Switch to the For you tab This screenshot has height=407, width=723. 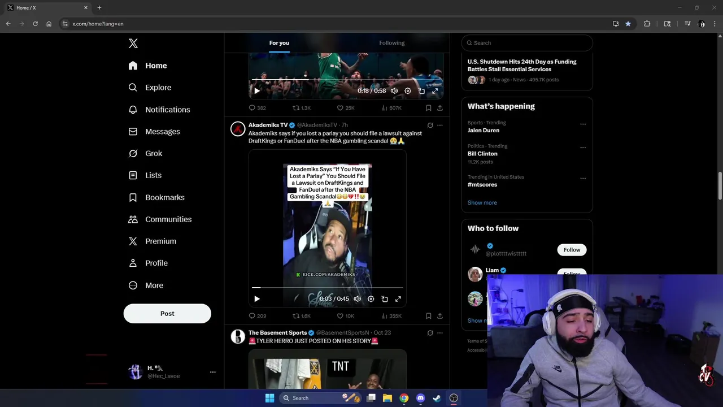(x=279, y=43)
